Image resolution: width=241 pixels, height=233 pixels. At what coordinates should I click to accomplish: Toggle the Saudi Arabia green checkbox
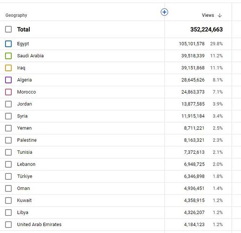[8, 56]
